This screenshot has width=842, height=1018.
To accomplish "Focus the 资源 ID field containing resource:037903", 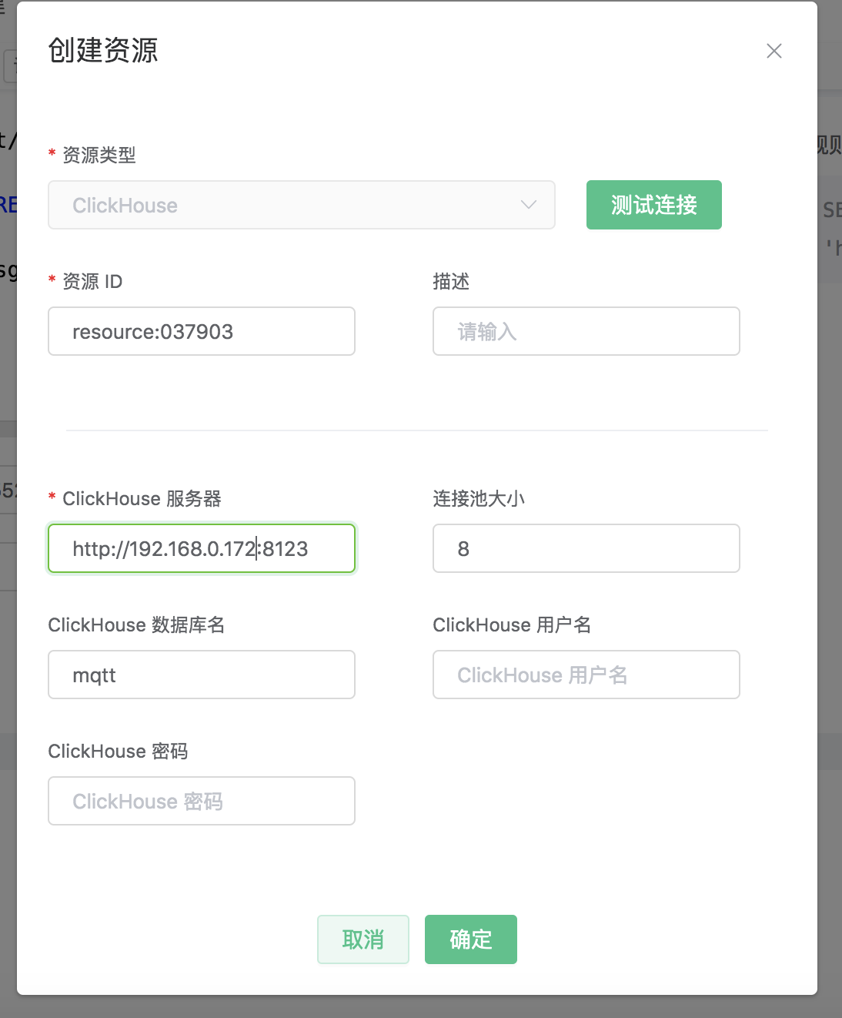I will (x=202, y=332).
